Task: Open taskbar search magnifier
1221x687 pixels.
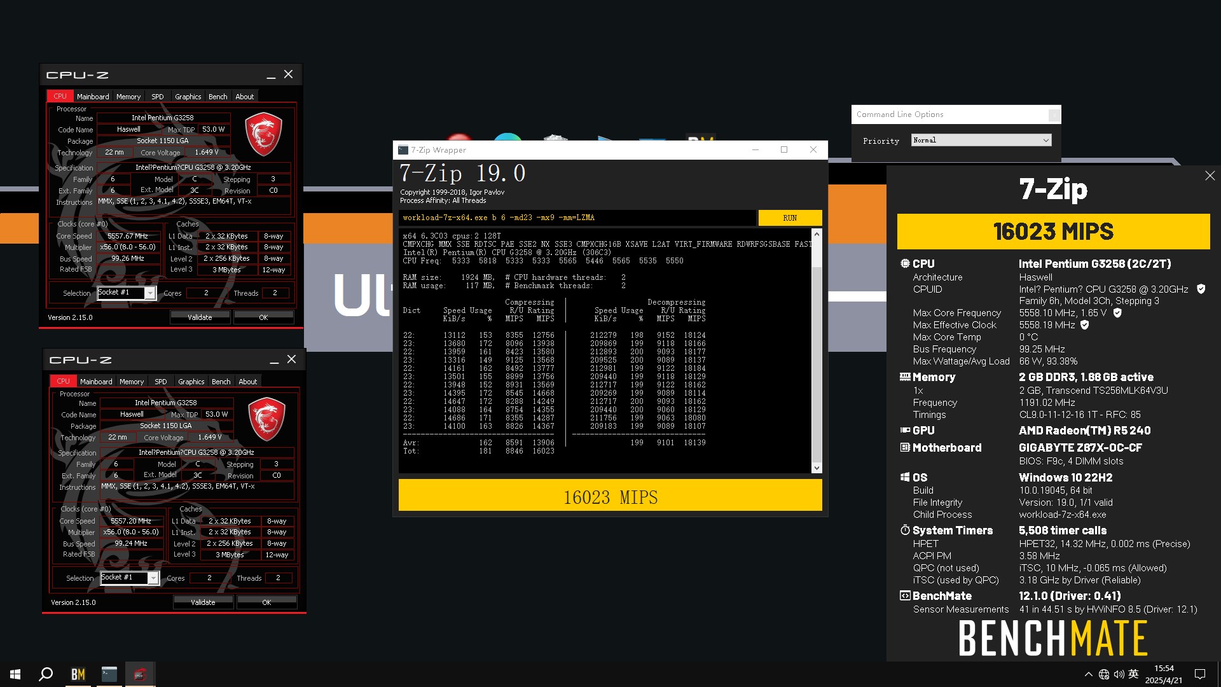Action: (x=46, y=674)
